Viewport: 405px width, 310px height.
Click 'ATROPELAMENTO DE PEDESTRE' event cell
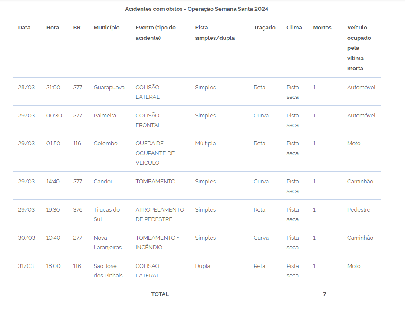(160, 214)
